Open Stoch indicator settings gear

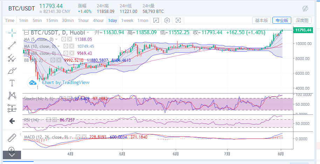pyautogui.click(x=63, y=99)
